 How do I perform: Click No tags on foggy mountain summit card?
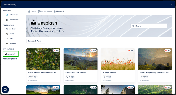(x=70, y=77)
